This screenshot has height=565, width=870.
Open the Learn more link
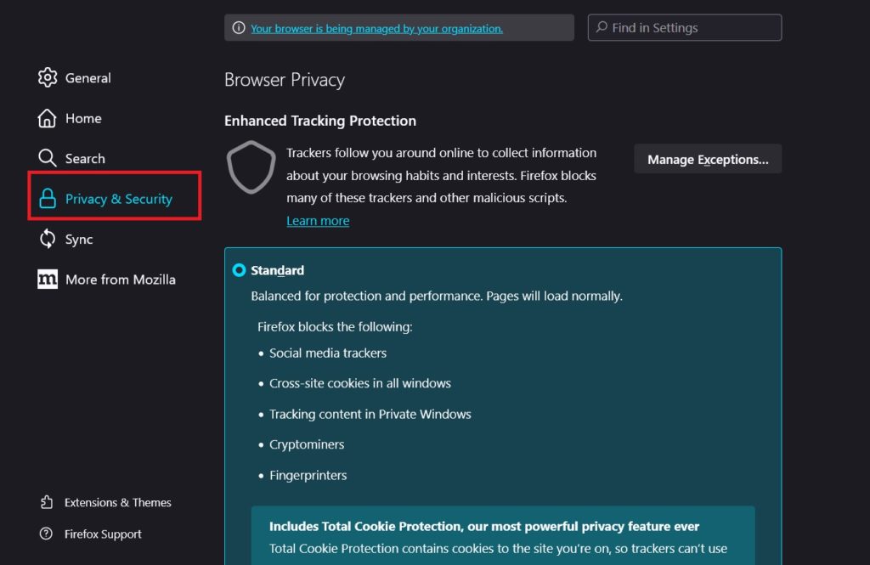point(318,220)
